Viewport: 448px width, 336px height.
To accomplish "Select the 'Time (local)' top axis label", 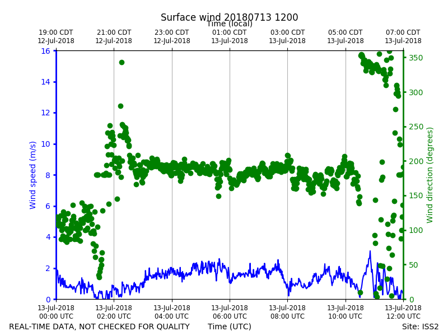I will [230, 24].
